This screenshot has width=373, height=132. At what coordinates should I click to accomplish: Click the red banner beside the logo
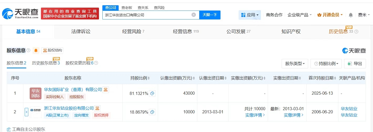click(70, 13)
